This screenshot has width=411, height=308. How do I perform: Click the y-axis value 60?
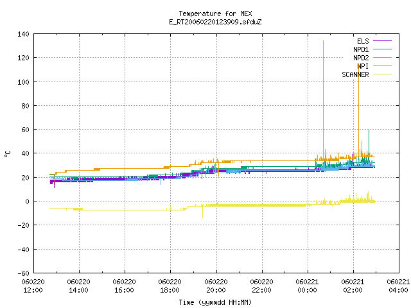click(26, 130)
